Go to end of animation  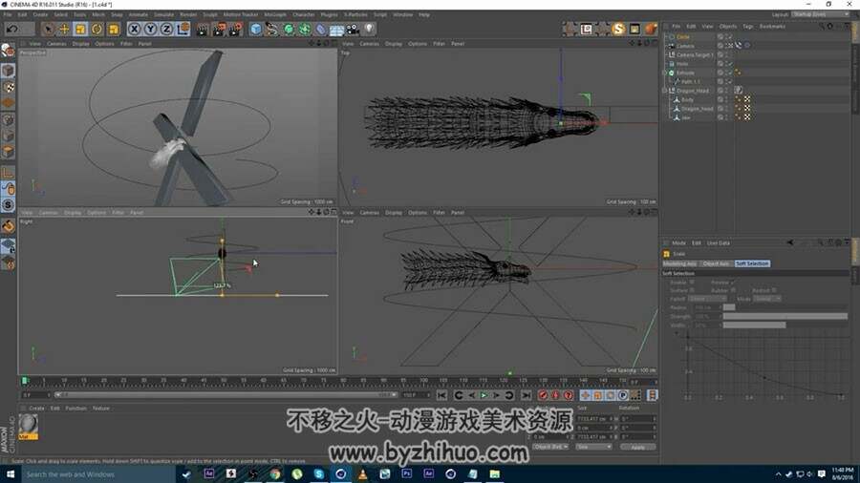pyautogui.click(x=526, y=395)
